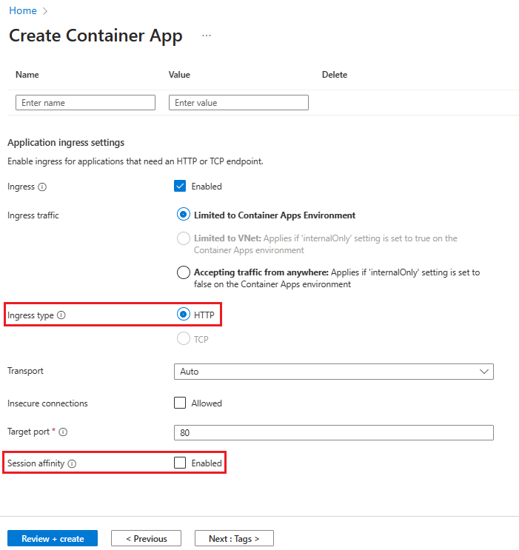This screenshot has width=519, height=550.
Task: Go back with the Previous button
Action: coord(147,539)
